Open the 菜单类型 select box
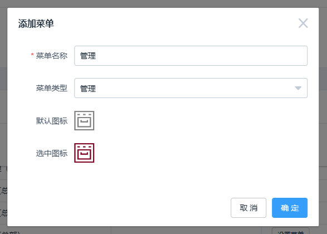 coord(191,88)
